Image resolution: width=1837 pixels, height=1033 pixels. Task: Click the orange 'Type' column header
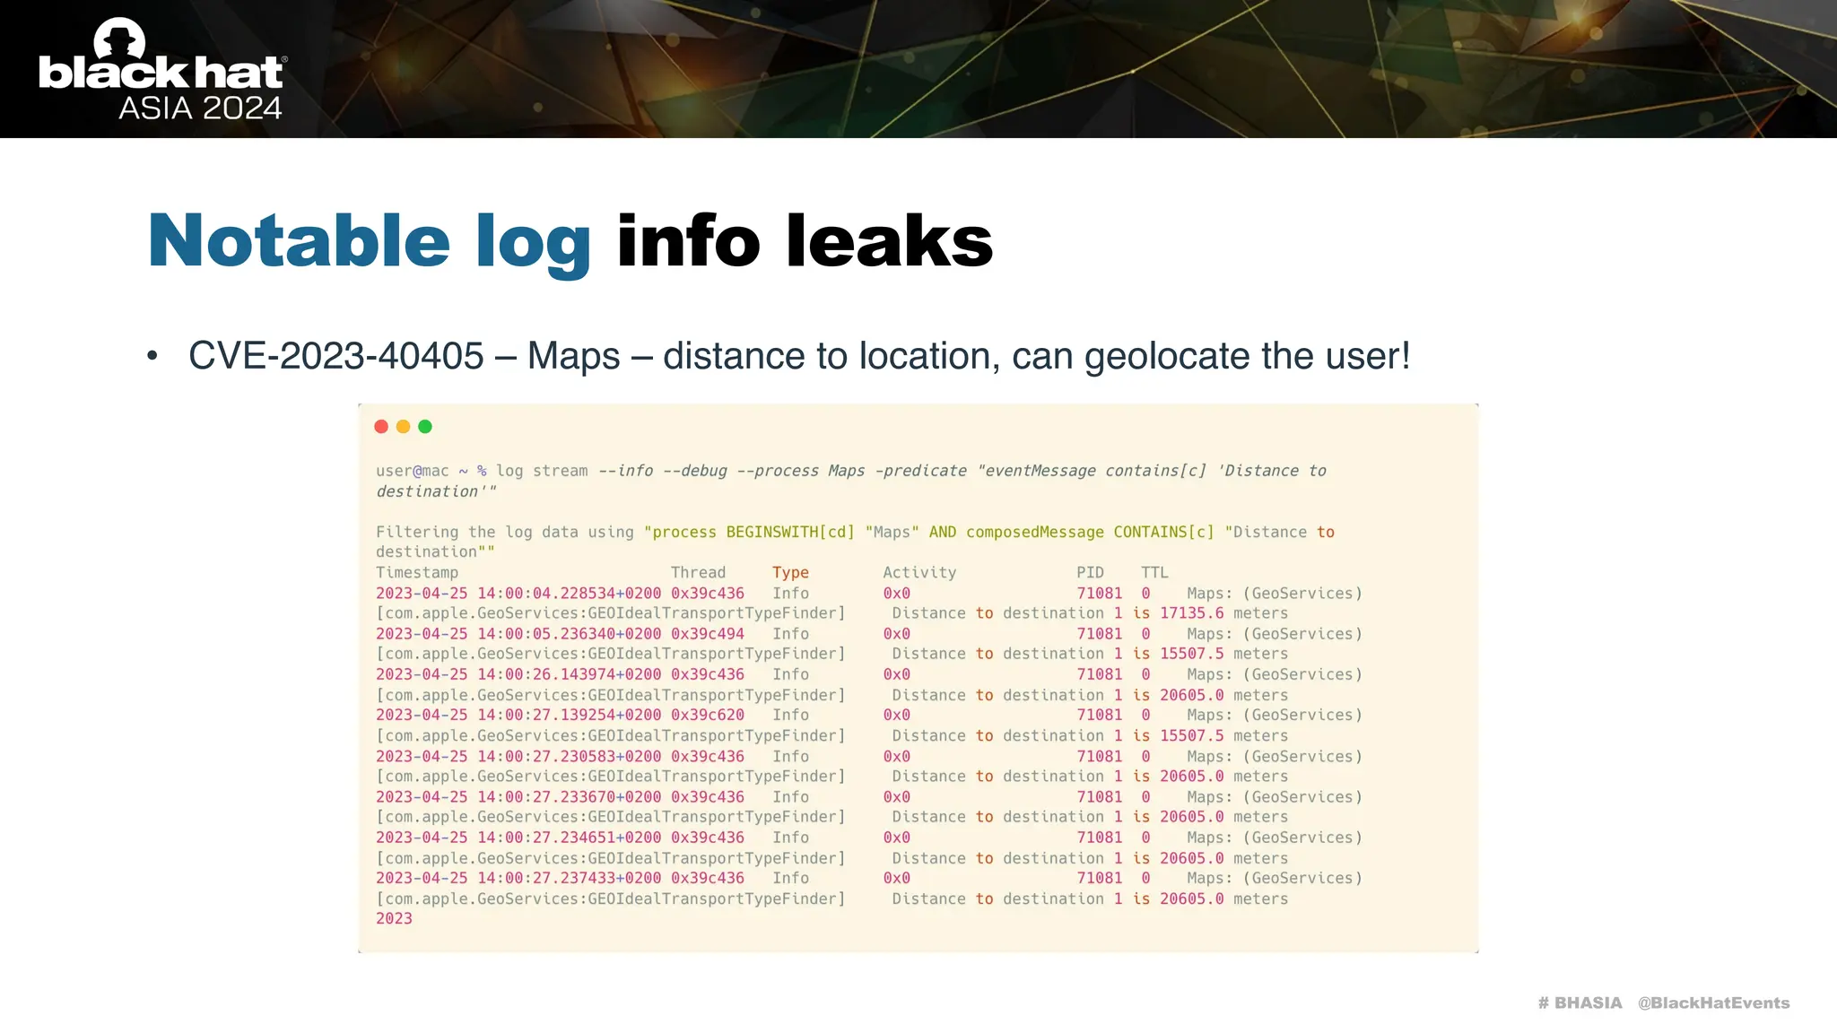(x=790, y=572)
